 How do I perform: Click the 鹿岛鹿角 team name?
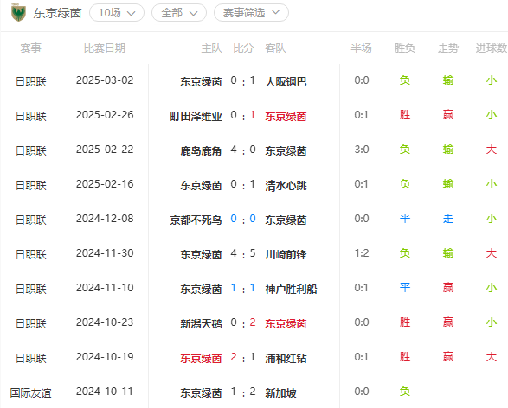[201, 150]
